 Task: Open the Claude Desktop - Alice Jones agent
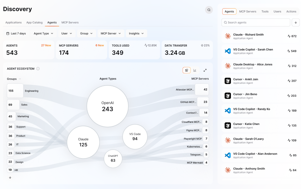[x=260, y=66]
